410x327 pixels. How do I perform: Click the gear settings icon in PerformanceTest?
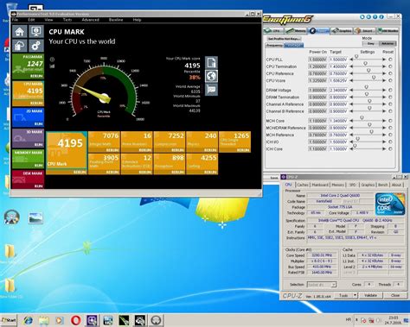pyautogui.click(x=36, y=46)
